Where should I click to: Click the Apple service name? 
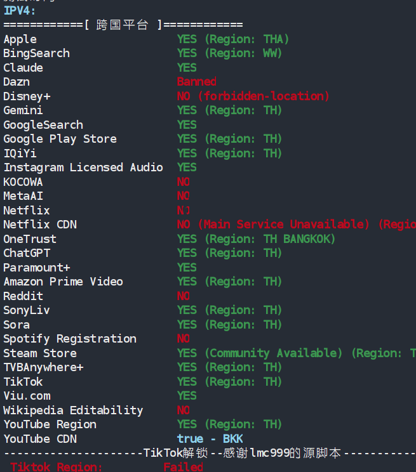20,39
